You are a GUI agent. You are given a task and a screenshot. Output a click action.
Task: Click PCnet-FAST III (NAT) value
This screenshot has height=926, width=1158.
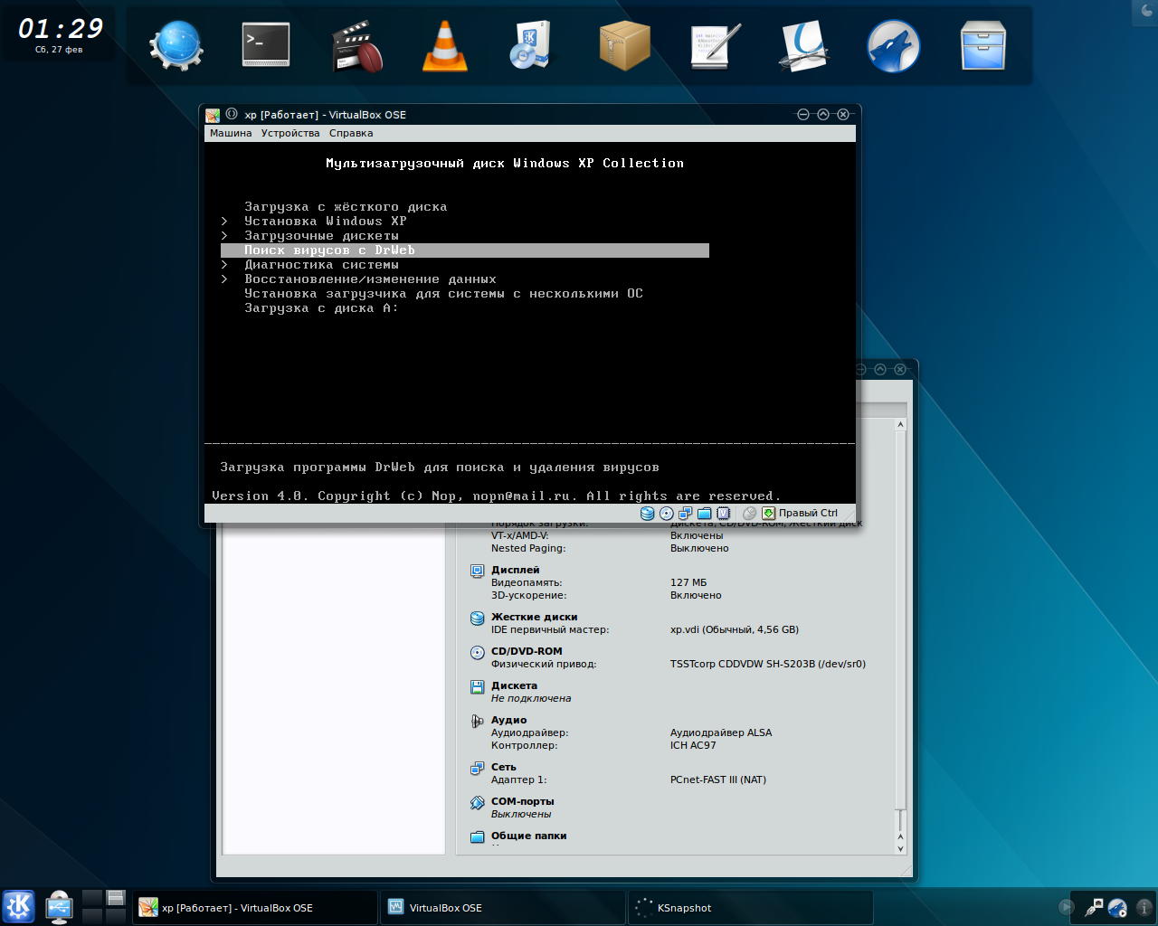click(x=718, y=780)
